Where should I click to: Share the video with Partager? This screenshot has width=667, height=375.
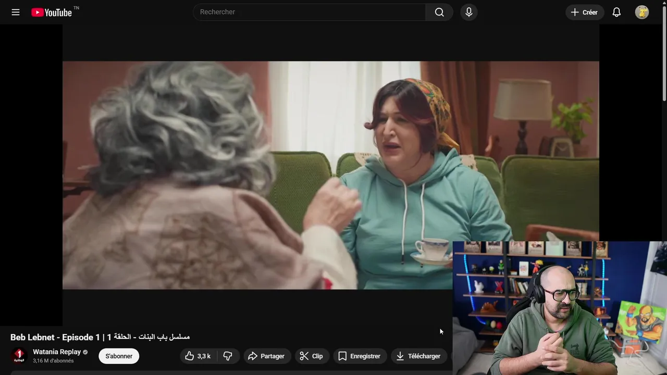tap(266, 356)
